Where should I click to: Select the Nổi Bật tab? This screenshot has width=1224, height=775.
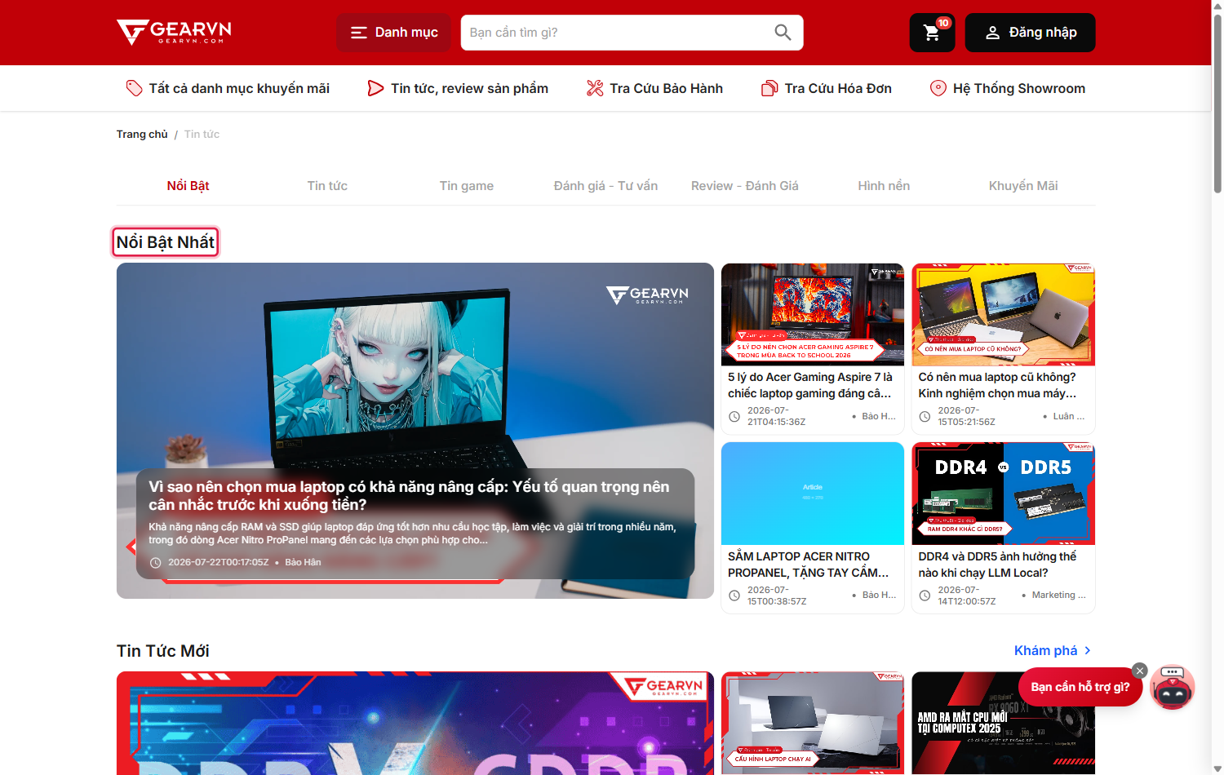[188, 186]
